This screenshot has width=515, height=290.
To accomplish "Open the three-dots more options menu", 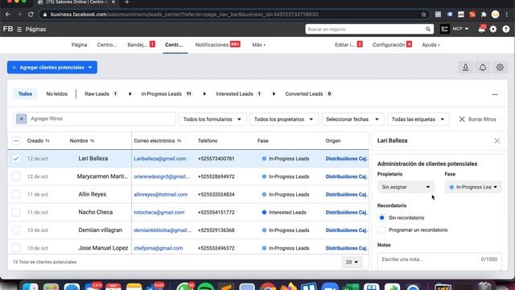I will point(495,94).
